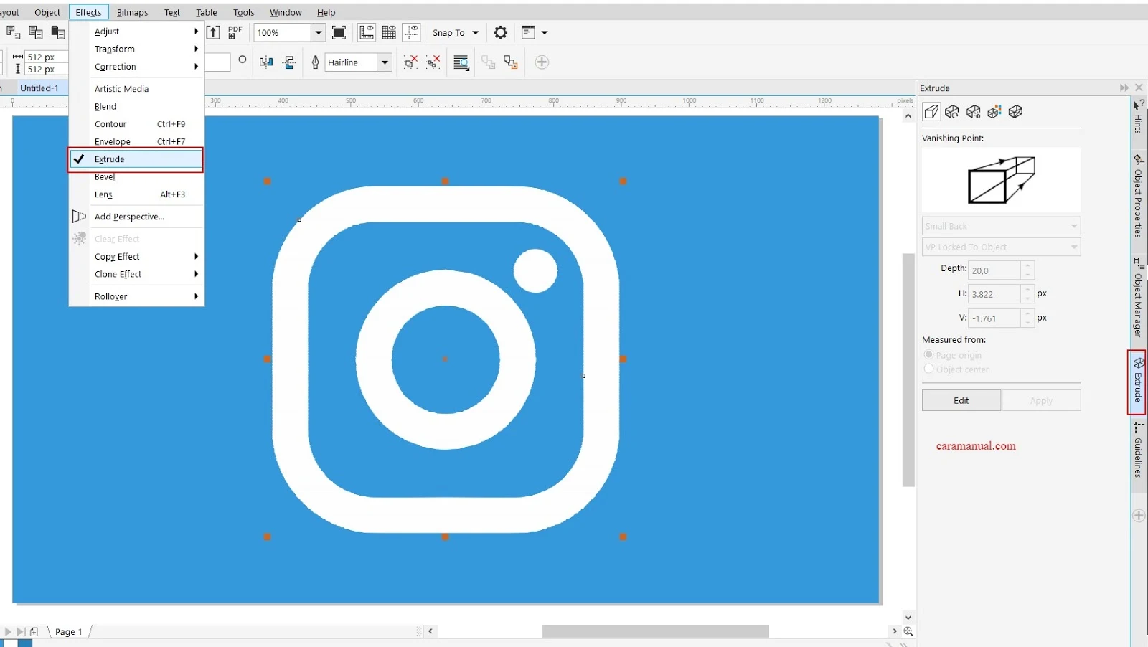Select the Page 1 tab
This screenshot has height=647, width=1148.
point(69,632)
